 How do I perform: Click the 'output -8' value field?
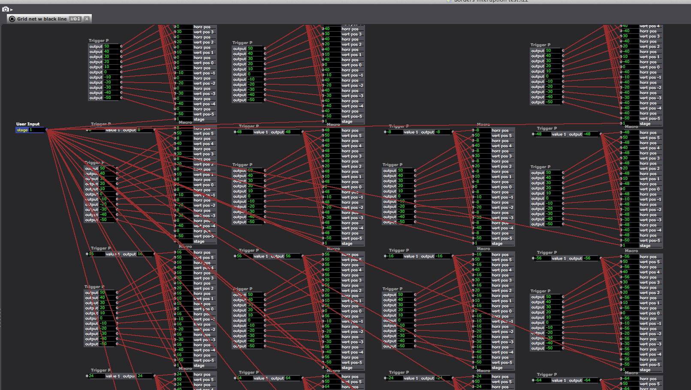(x=443, y=132)
